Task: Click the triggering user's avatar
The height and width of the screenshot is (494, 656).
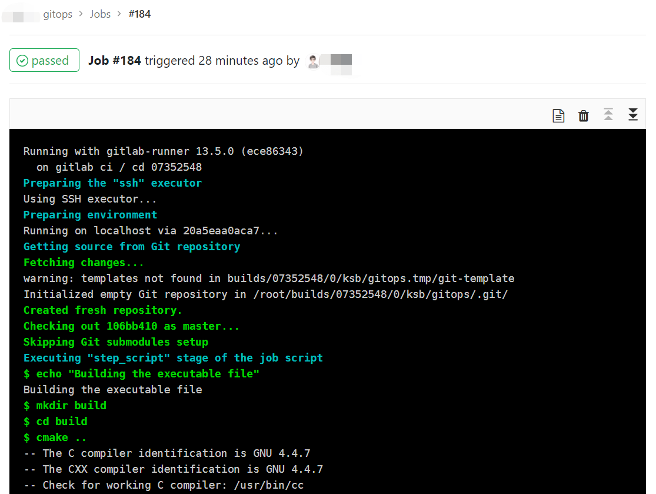Action: (314, 61)
